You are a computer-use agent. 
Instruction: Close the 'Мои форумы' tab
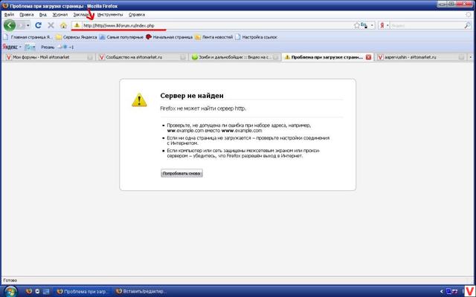[90, 57]
